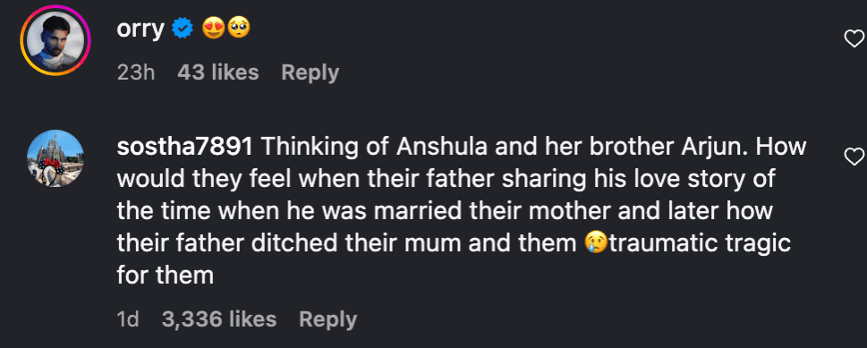Click orry's blue verified badge

tap(182, 29)
